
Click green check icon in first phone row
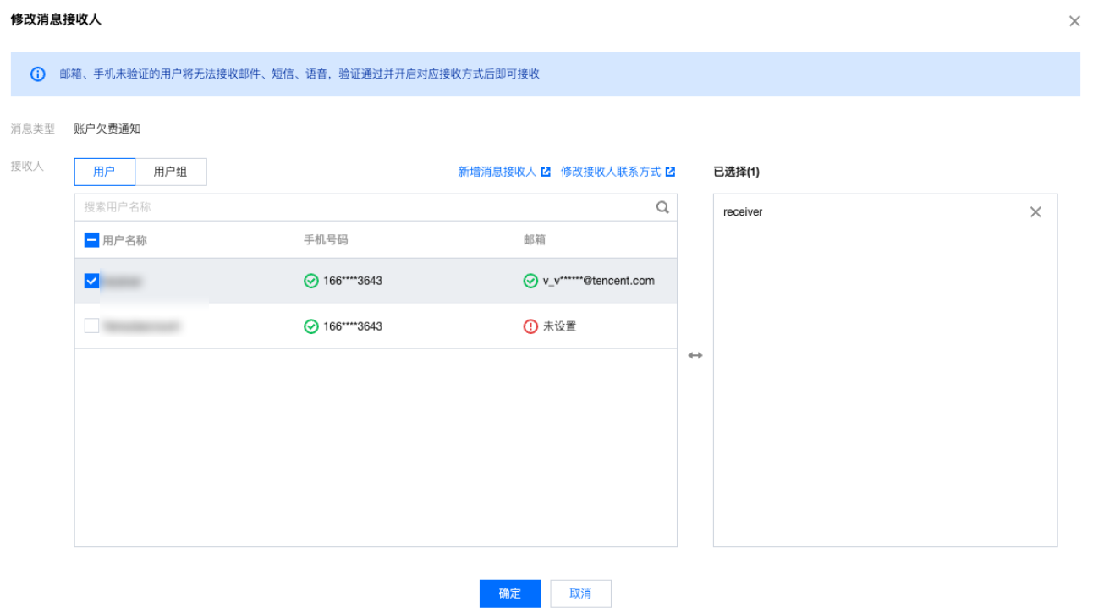click(x=310, y=281)
